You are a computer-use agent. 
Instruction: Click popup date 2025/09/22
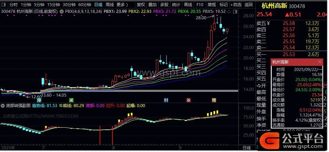(308, 70)
